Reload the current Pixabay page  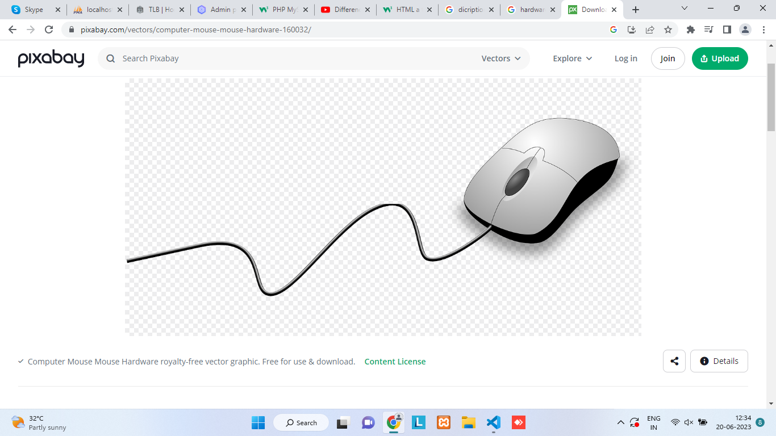(49, 30)
